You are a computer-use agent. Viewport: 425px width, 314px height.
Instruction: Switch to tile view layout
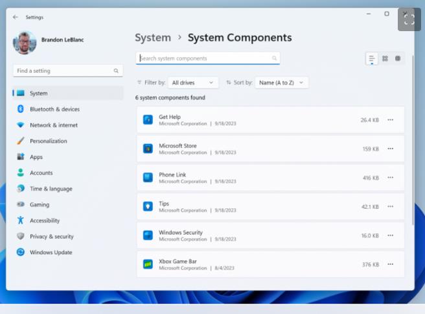pyautogui.click(x=398, y=58)
